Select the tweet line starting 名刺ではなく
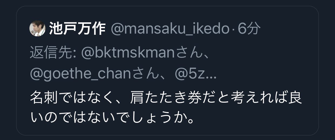This screenshot has height=140, width=335. pos(166,99)
